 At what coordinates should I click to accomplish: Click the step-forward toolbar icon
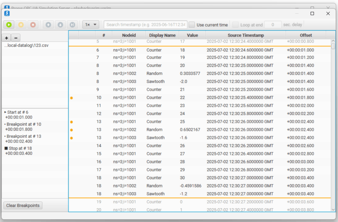(x=72, y=25)
